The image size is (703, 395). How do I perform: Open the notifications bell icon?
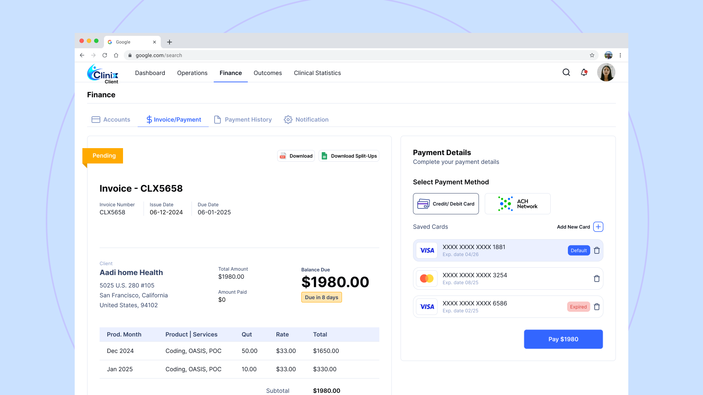tap(584, 72)
